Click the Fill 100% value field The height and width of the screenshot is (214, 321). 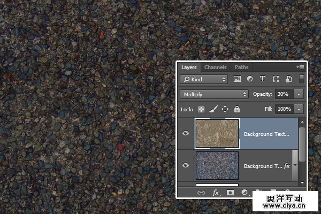[x=284, y=109]
